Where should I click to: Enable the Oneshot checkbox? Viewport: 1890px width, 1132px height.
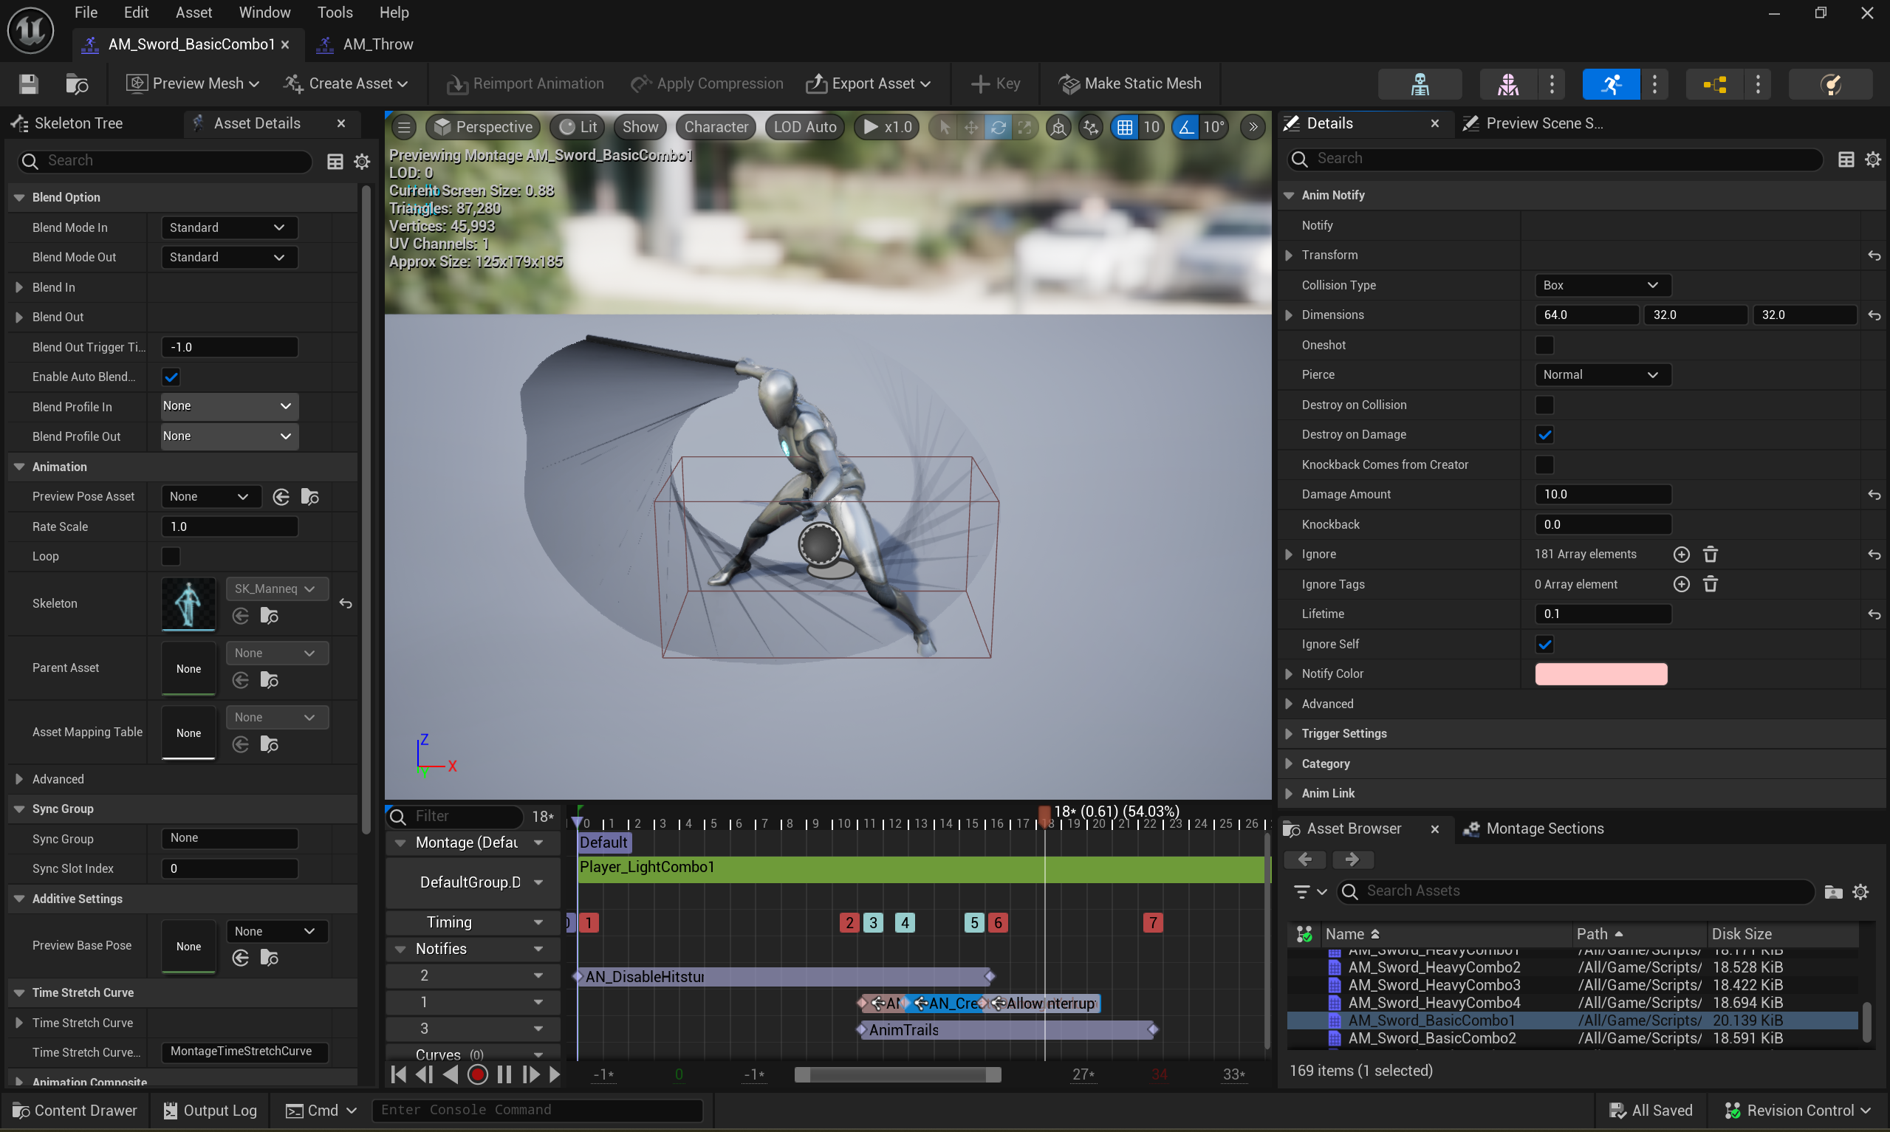point(1544,346)
